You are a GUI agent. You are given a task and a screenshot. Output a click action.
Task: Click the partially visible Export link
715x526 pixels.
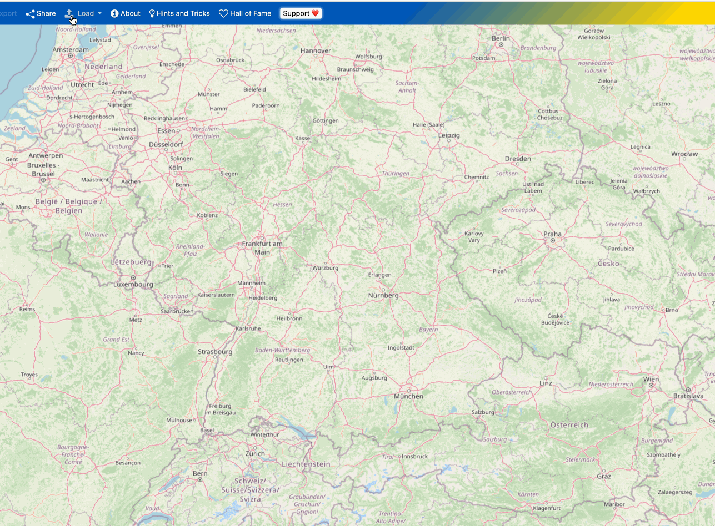point(8,13)
